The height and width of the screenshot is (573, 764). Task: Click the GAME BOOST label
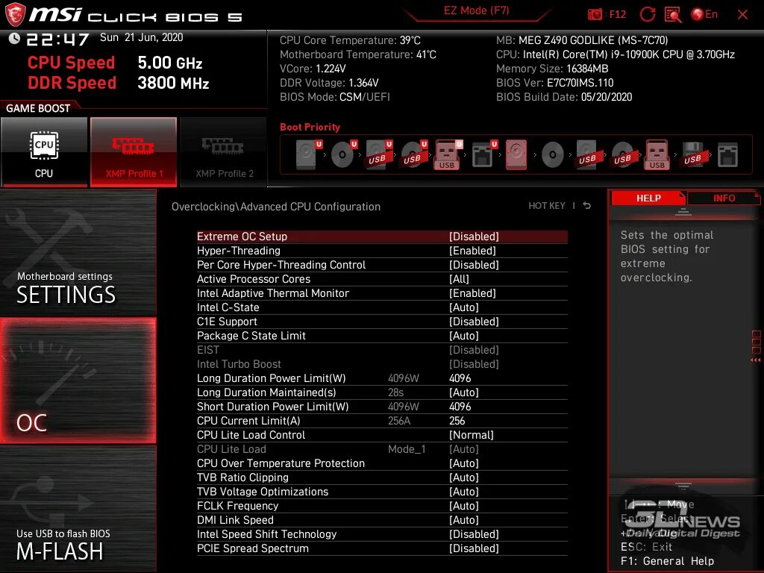38,108
